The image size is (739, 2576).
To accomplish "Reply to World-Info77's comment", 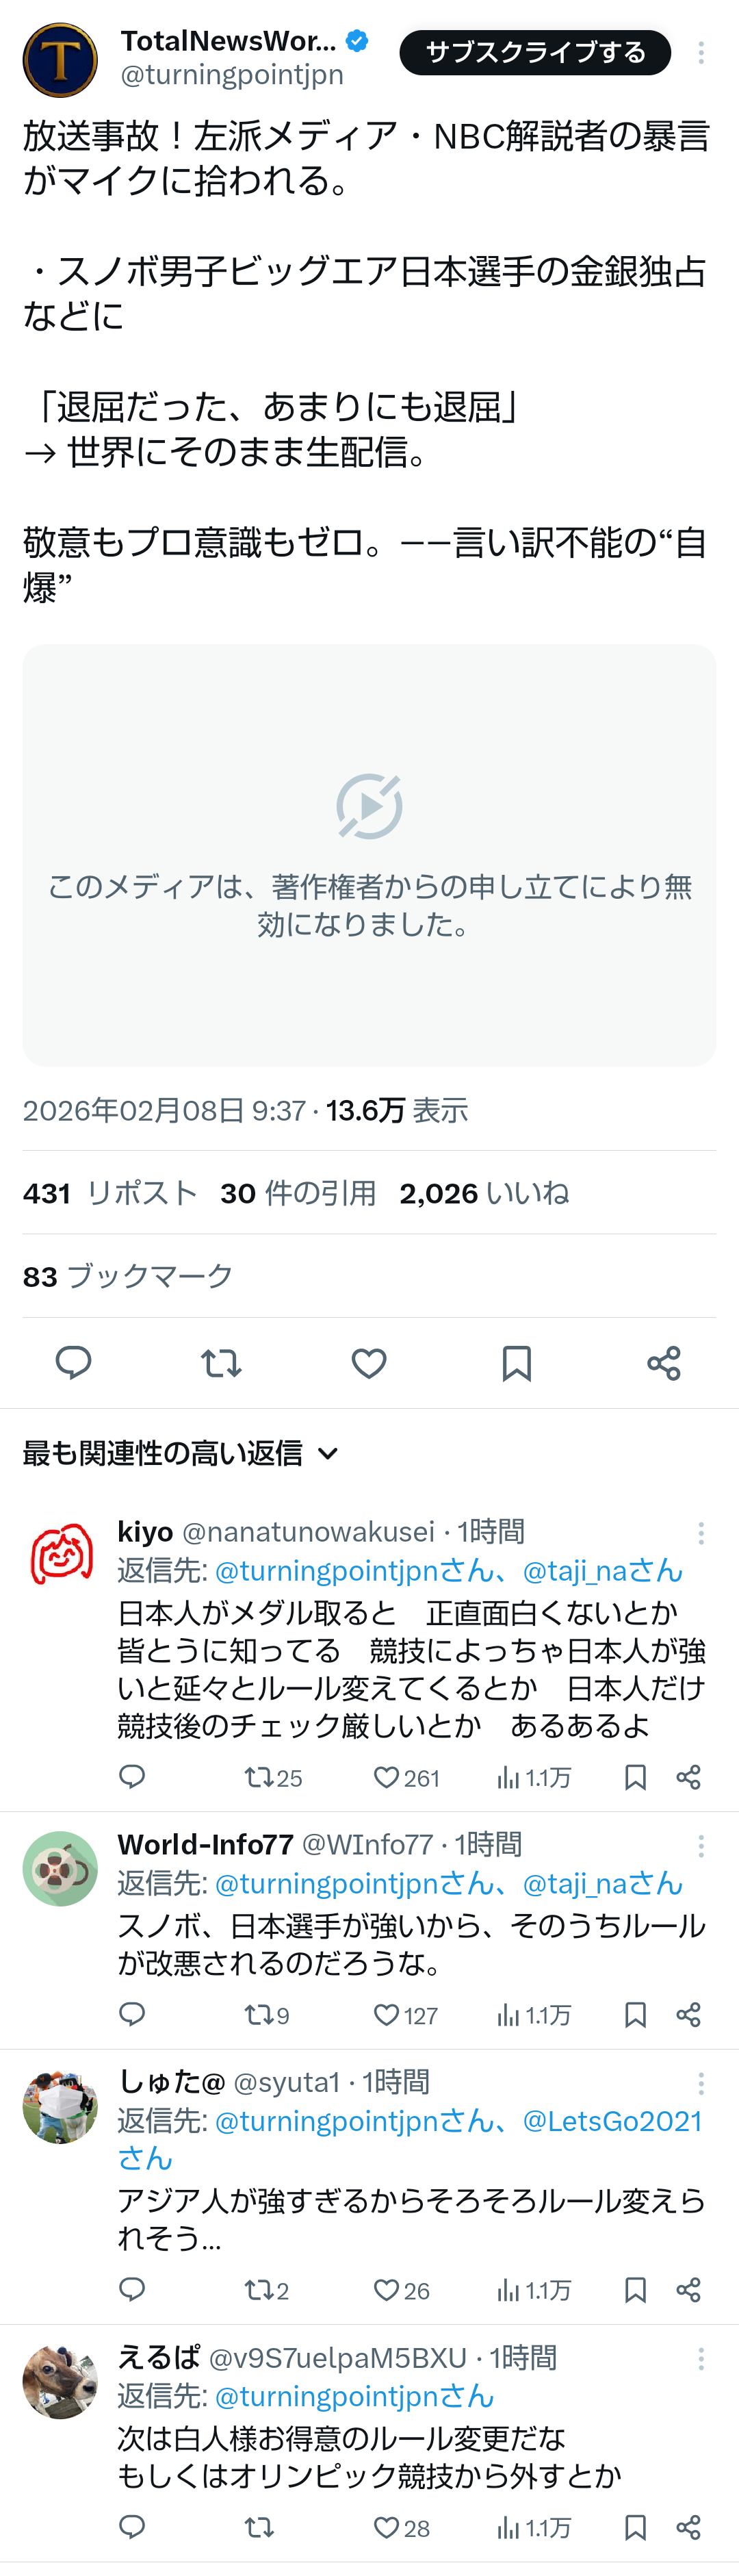I will click(132, 2014).
